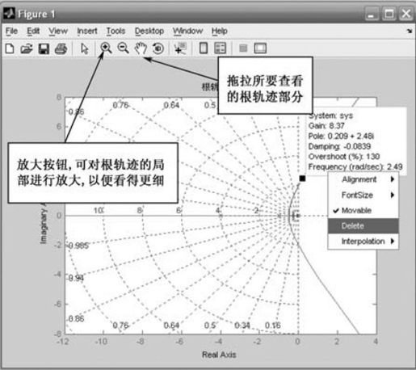This screenshot has width=416, height=370.
Task: Expand the FontSize submenu
Action: (x=363, y=195)
